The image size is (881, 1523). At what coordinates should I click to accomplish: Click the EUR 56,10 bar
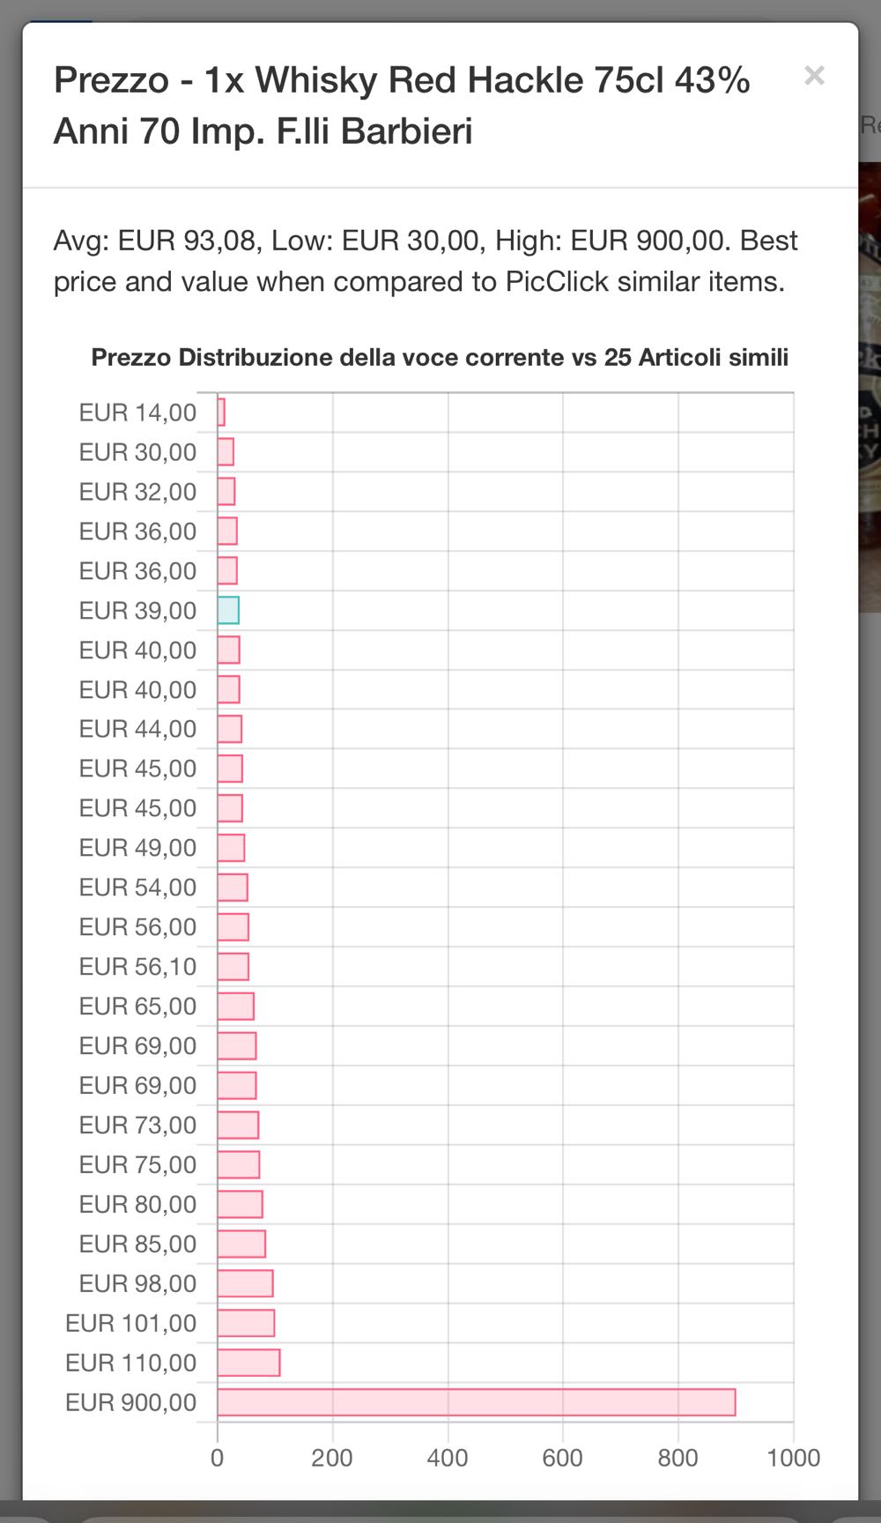233,967
